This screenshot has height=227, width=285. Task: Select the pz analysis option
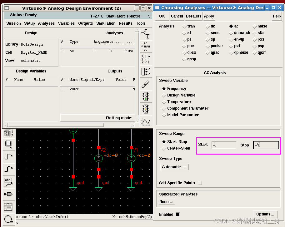pyautogui.click(x=187, y=39)
